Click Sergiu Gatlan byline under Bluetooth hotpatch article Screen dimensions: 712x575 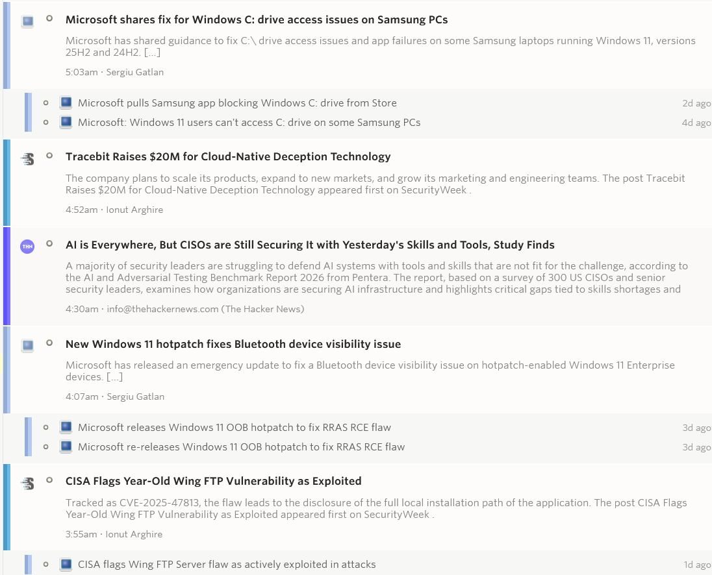coord(135,397)
